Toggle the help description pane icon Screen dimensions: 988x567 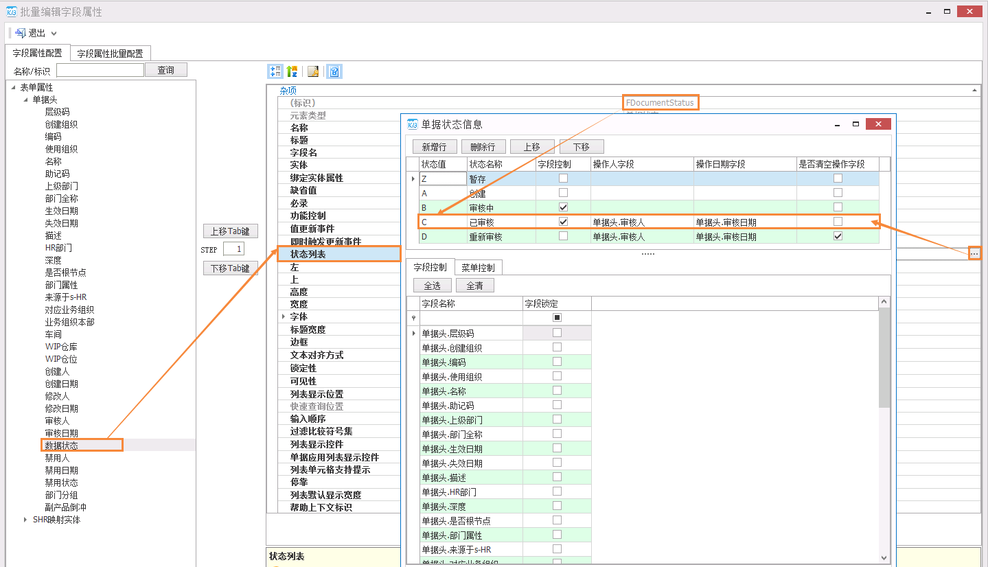pos(334,71)
